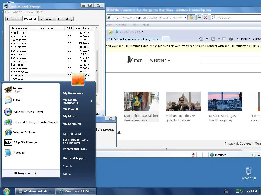Open Help and Support
Image resolution: width=261 pixels, height=195 pixels.
[75, 158]
